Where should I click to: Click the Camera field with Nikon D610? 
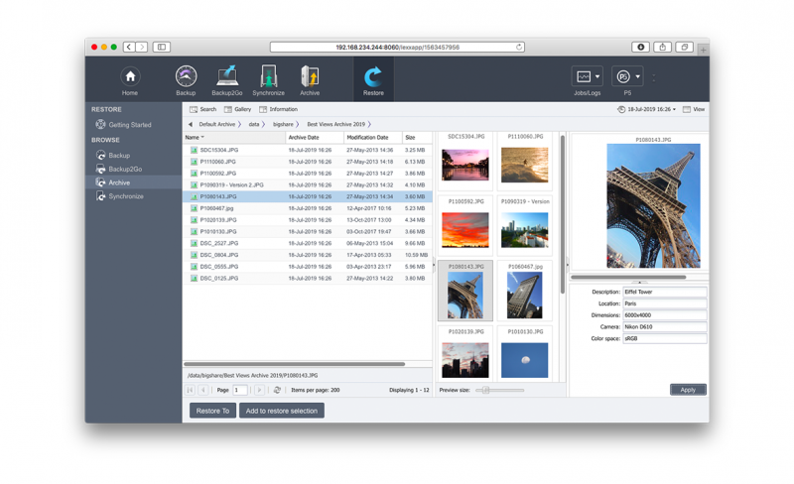[664, 327]
